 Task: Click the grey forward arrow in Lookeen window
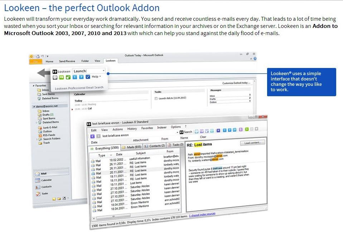(x=98, y=136)
